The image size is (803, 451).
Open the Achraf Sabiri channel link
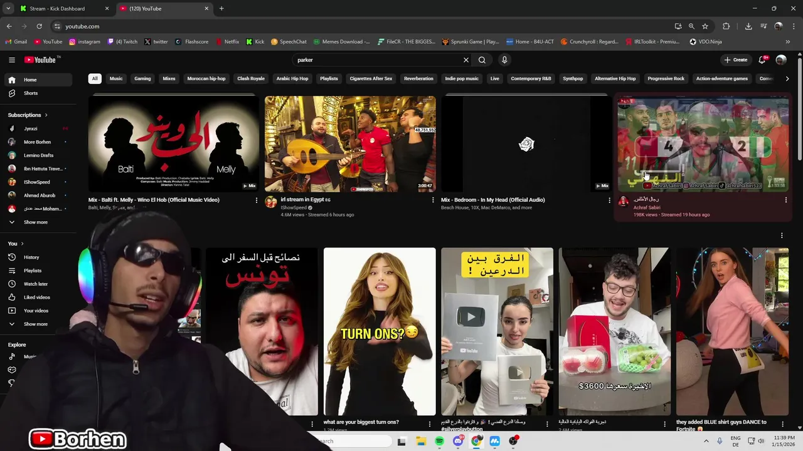(647, 207)
